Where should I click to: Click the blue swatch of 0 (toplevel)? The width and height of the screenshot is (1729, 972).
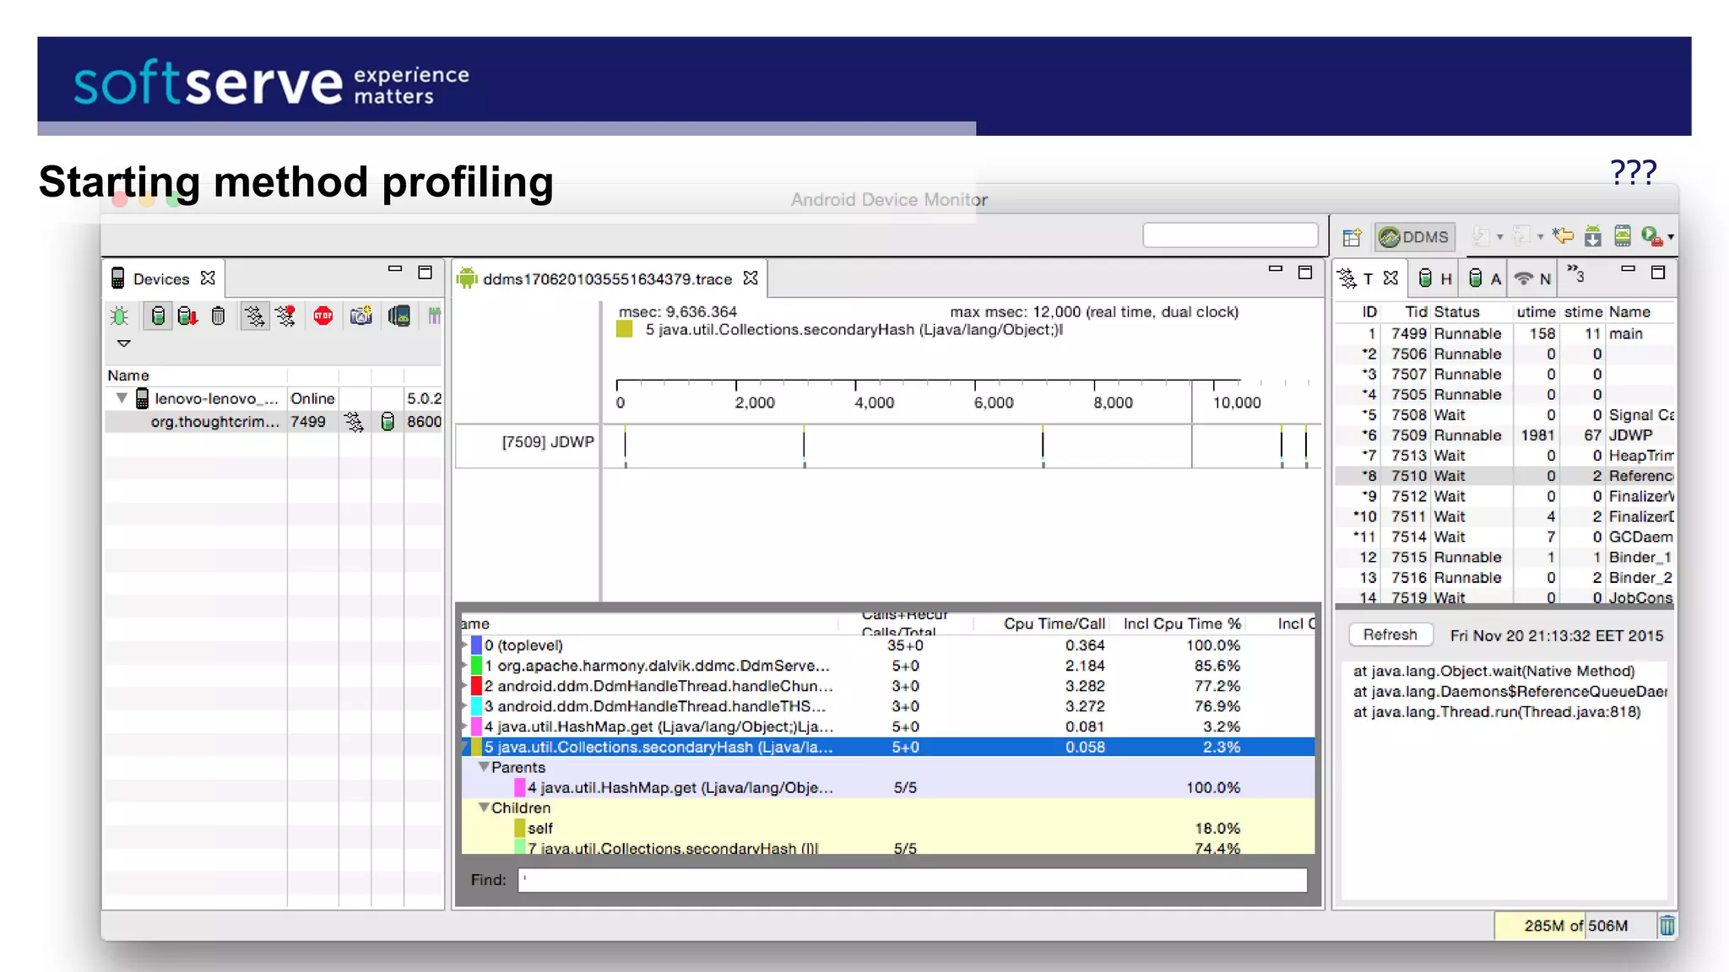click(476, 645)
